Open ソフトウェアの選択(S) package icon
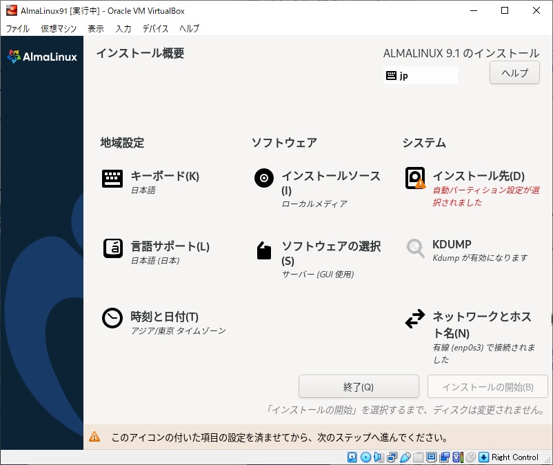Screen dimensions: 553x465 [x=264, y=250]
